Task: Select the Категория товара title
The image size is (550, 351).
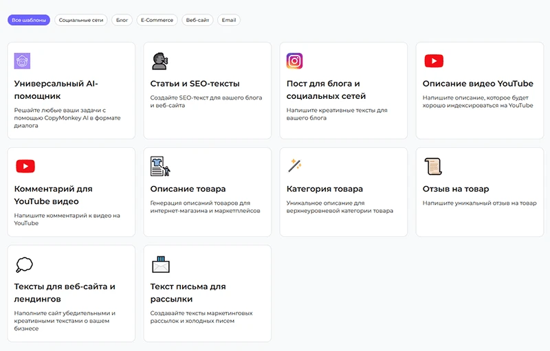Action: 324,189
